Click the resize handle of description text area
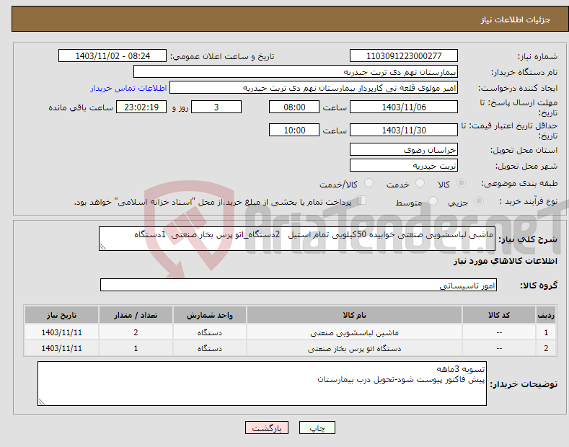 pos(103,247)
